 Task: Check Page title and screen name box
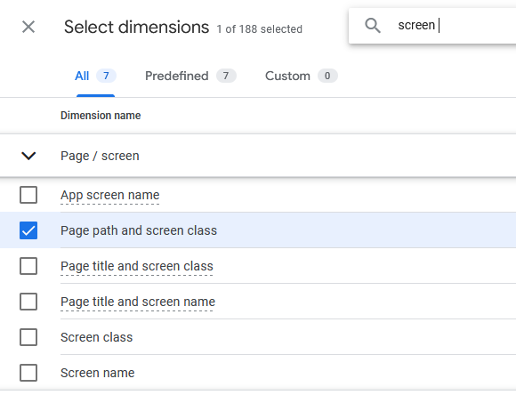point(28,302)
